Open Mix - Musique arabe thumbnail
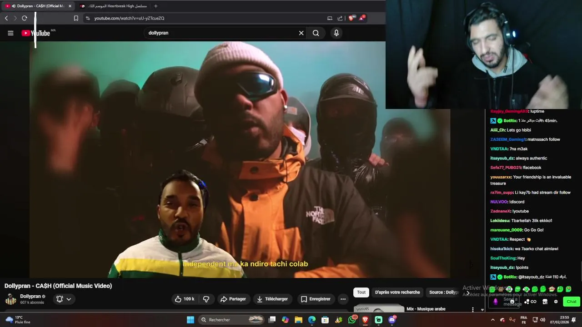Image resolution: width=582 pixels, height=327 pixels. [379, 308]
